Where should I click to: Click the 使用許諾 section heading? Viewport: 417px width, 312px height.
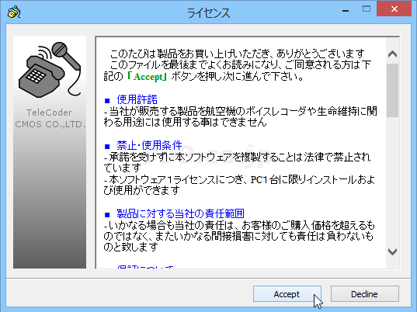click(x=137, y=99)
